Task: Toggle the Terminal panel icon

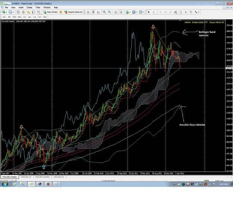Action: coord(34,12)
